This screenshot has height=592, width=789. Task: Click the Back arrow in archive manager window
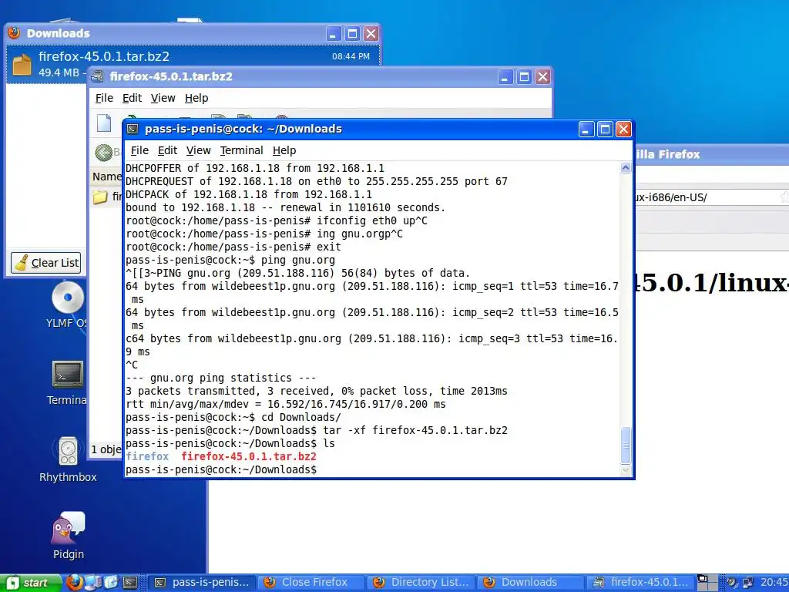pos(104,153)
